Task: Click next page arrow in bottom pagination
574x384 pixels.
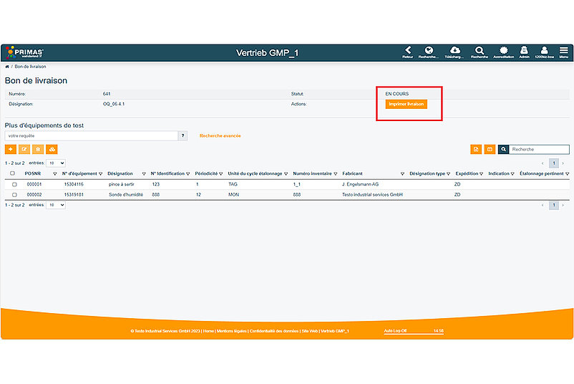Action: [x=563, y=205]
